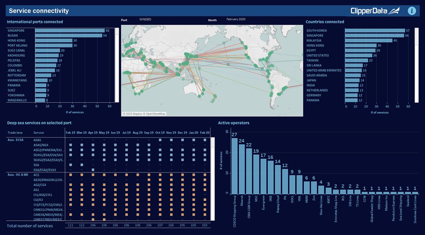Image resolution: width=425 pixels, height=235 pixels.
Task: Open the Month filter showing February 2020
Action: pyautogui.click(x=236, y=20)
